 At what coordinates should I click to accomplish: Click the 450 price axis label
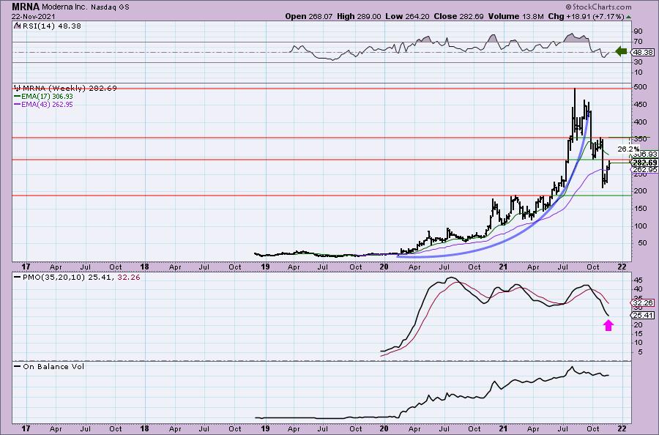[641, 105]
